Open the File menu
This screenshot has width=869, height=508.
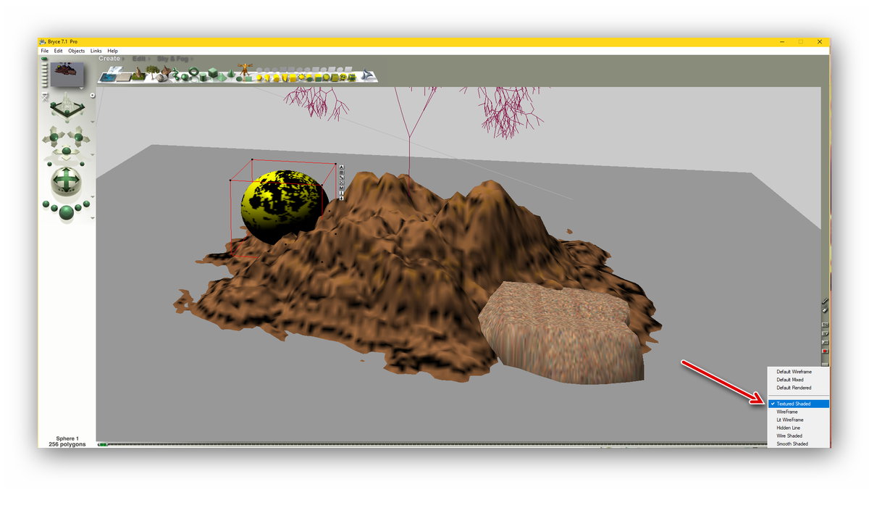(x=45, y=51)
